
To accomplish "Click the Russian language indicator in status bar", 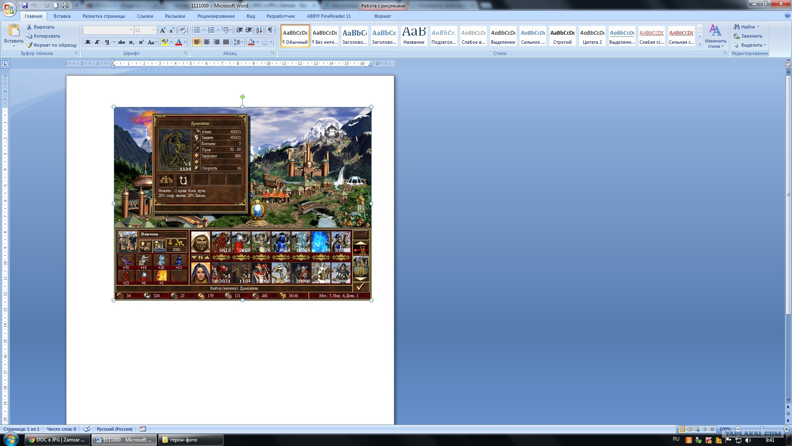I will click(115, 429).
